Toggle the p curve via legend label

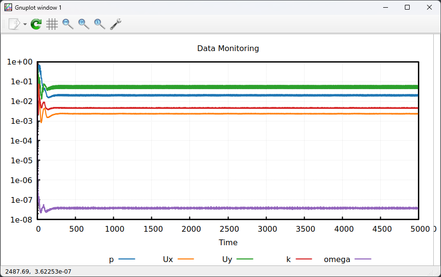pyautogui.click(x=111, y=259)
